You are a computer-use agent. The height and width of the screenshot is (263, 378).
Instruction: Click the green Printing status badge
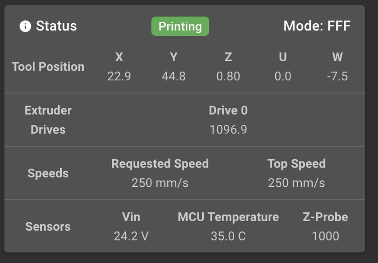tap(180, 26)
